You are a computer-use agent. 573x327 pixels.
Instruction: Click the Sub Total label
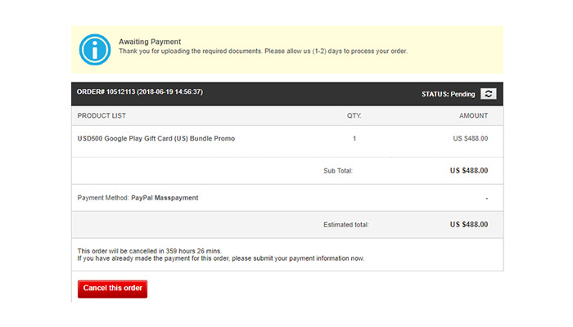(338, 171)
